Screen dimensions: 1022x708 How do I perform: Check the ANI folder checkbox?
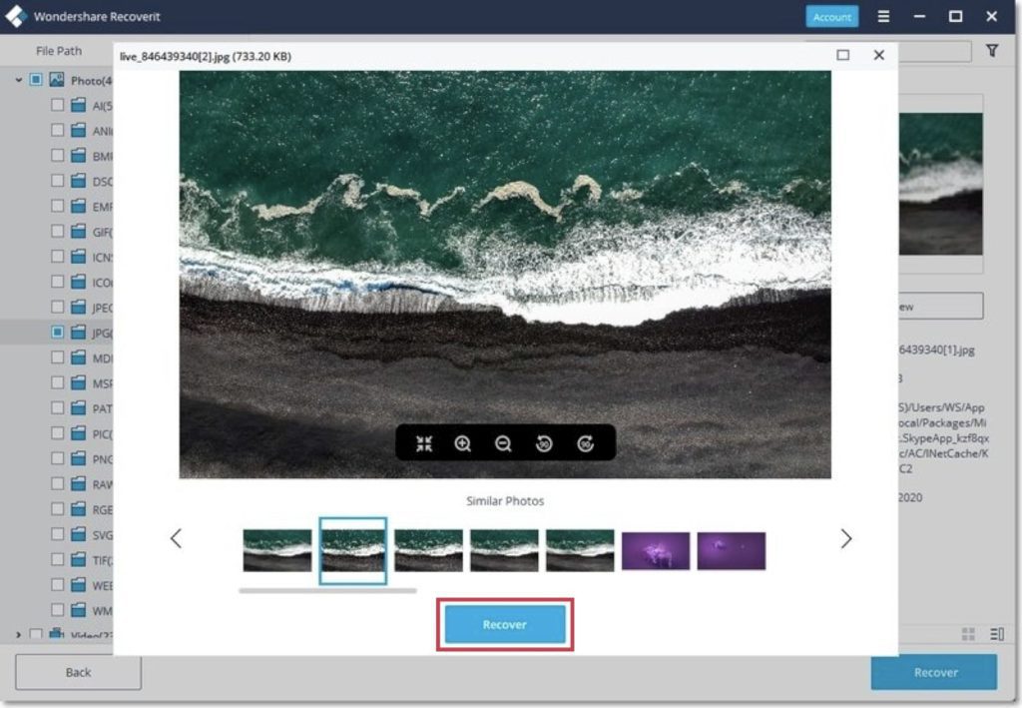(x=57, y=131)
